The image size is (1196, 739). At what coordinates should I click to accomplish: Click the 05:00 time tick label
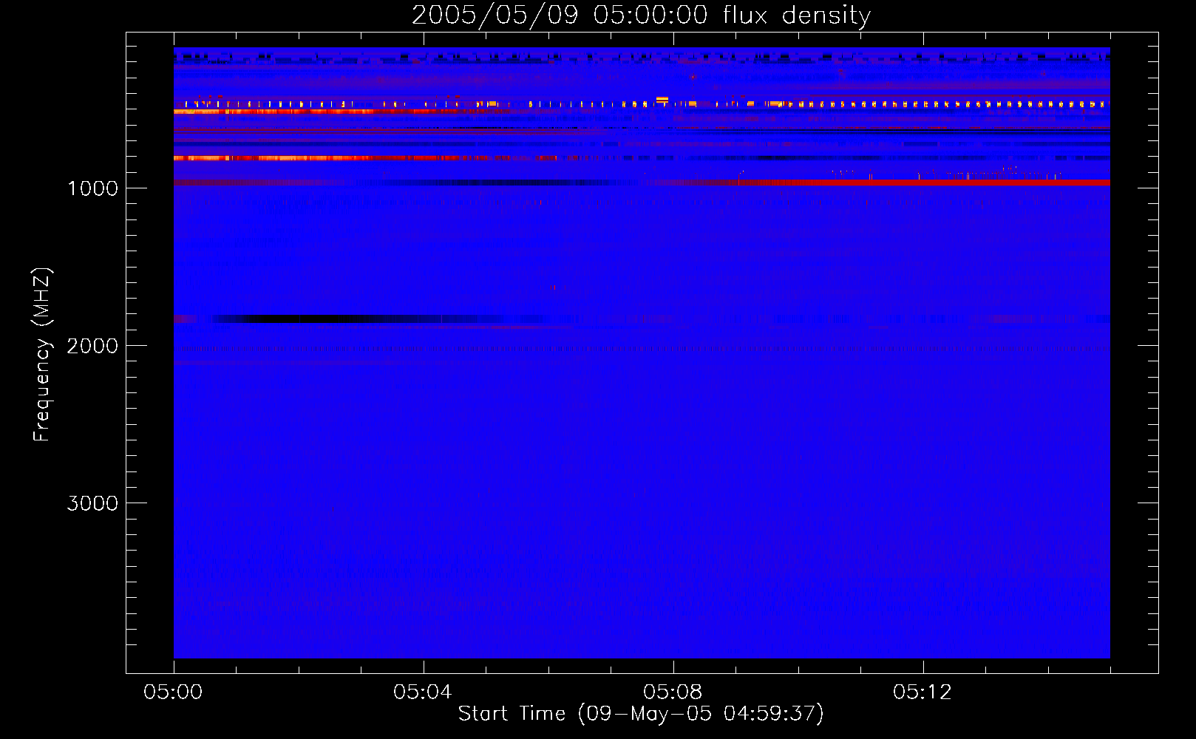pos(173,692)
